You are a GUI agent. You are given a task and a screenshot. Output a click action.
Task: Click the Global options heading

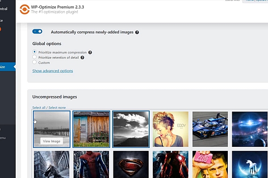coord(46,44)
